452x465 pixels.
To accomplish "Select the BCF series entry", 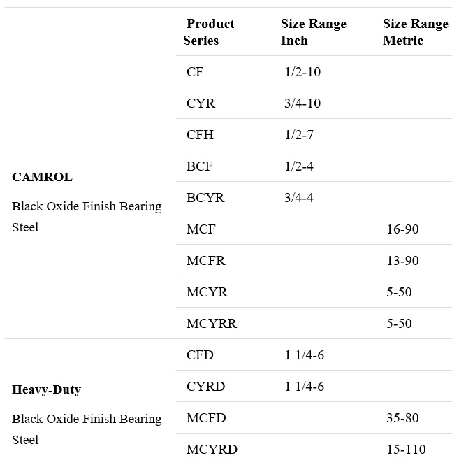I will (x=199, y=166).
